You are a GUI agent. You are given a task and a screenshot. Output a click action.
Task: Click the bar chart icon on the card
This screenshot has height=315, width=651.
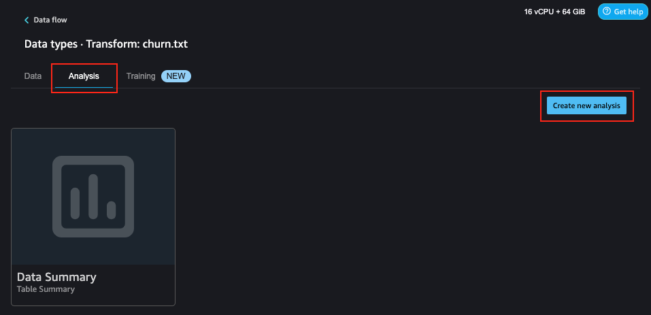[x=93, y=197]
